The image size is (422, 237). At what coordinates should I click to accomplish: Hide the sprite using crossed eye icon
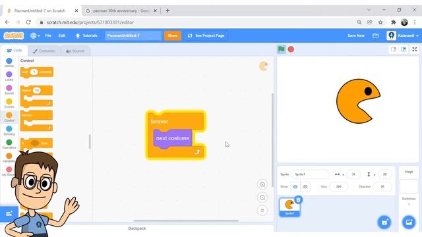click(305, 187)
